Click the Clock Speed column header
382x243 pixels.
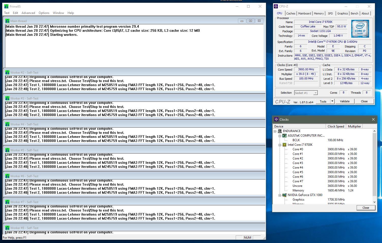click(336, 126)
